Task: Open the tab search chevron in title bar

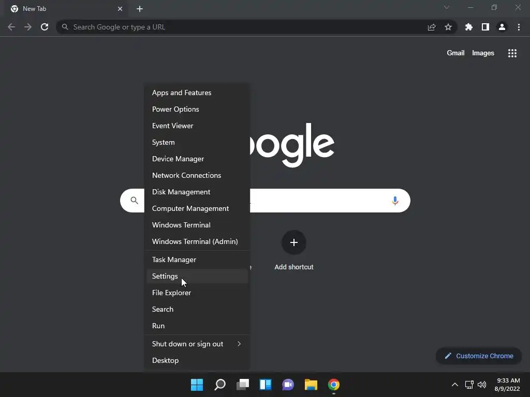Action: [x=447, y=7]
